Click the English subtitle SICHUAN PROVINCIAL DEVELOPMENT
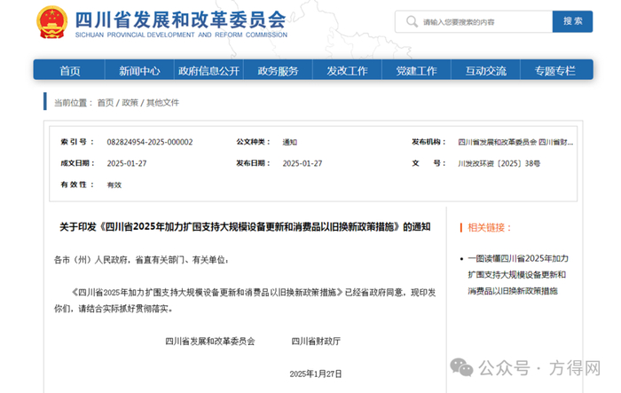Image resolution: width=621 pixels, height=393 pixels. pyautogui.click(x=181, y=35)
